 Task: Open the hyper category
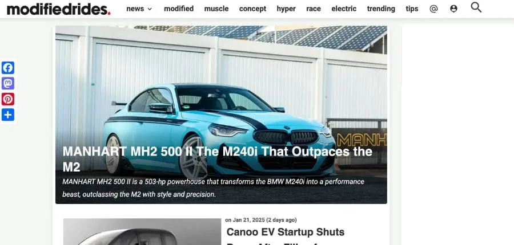click(x=286, y=9)
